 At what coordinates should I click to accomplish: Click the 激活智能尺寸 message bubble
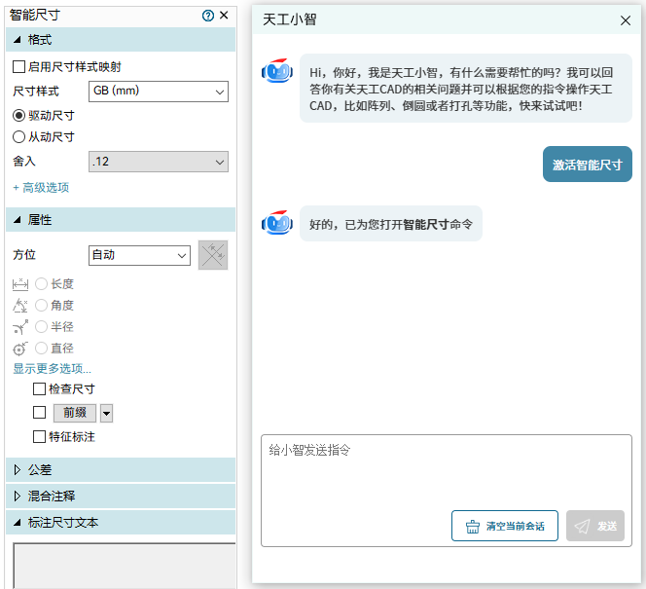click(x=587, y=165)
